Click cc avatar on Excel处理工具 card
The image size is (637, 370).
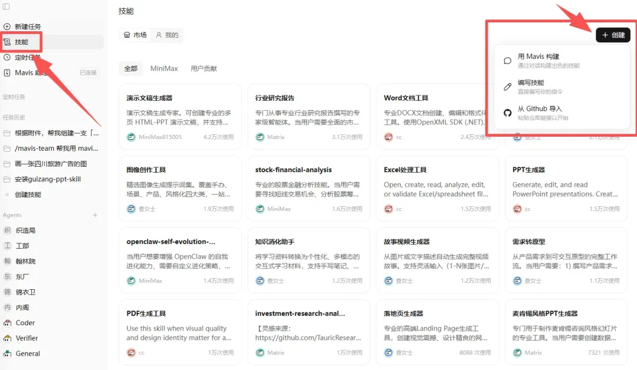pyautogui.click(x=388, y=209)
